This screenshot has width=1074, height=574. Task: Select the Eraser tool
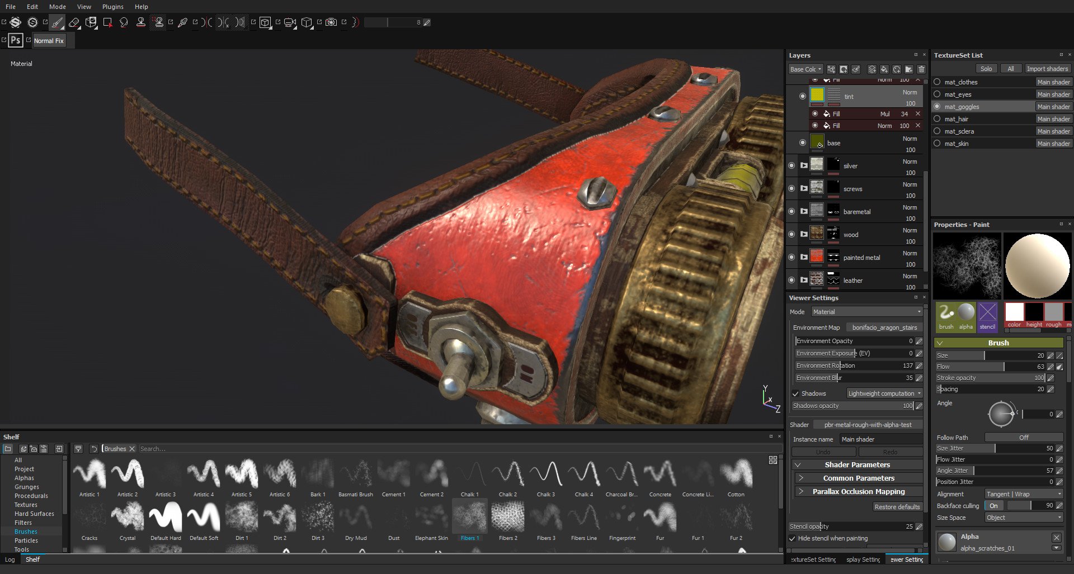pyautogui.click(x=74, y=22)
